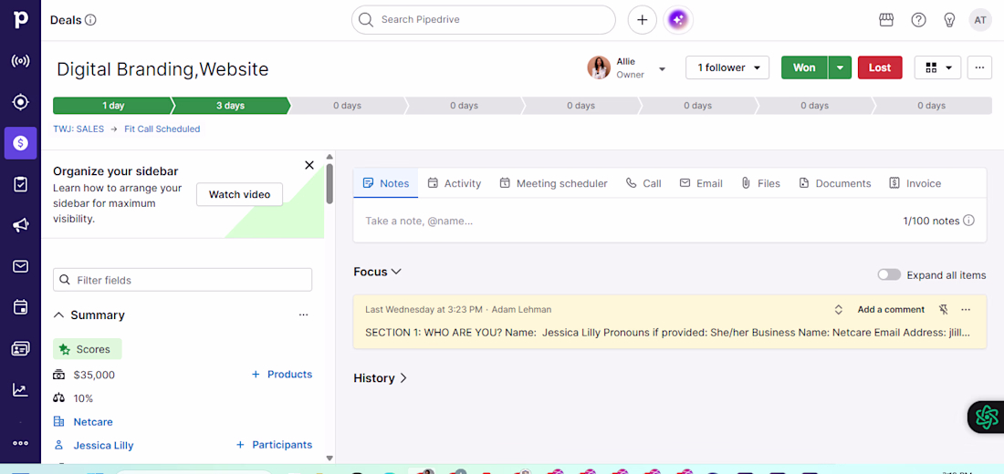This screenshot has width=1004, height=474.
Task: Add Participants to the deal
Action: pyautogui.click(x=274, y=445)
